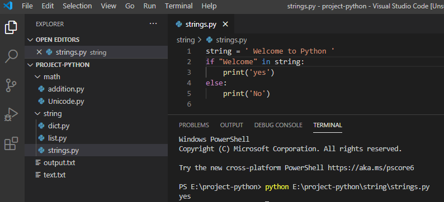Open the Go menu

pyautogui.click(x=130, y=6)
